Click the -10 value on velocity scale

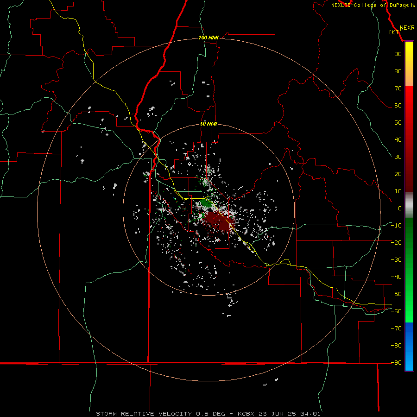pos(396,226)
